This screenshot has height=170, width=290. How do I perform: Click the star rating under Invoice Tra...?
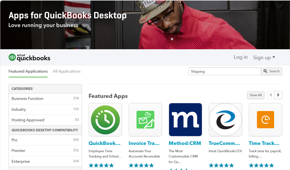(x=141, y=165)
